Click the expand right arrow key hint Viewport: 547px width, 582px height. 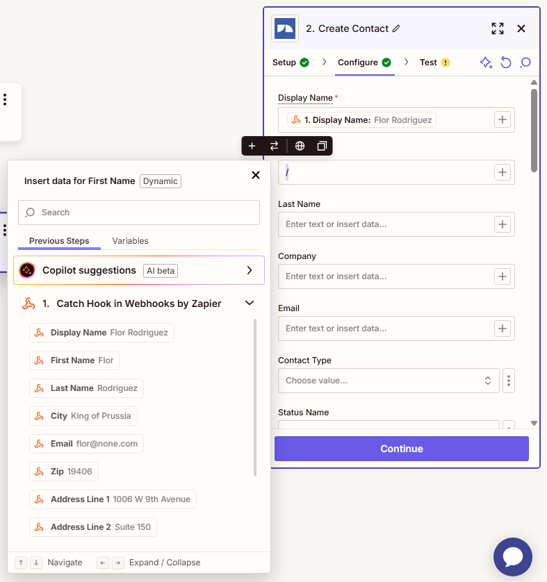point(117,563)
